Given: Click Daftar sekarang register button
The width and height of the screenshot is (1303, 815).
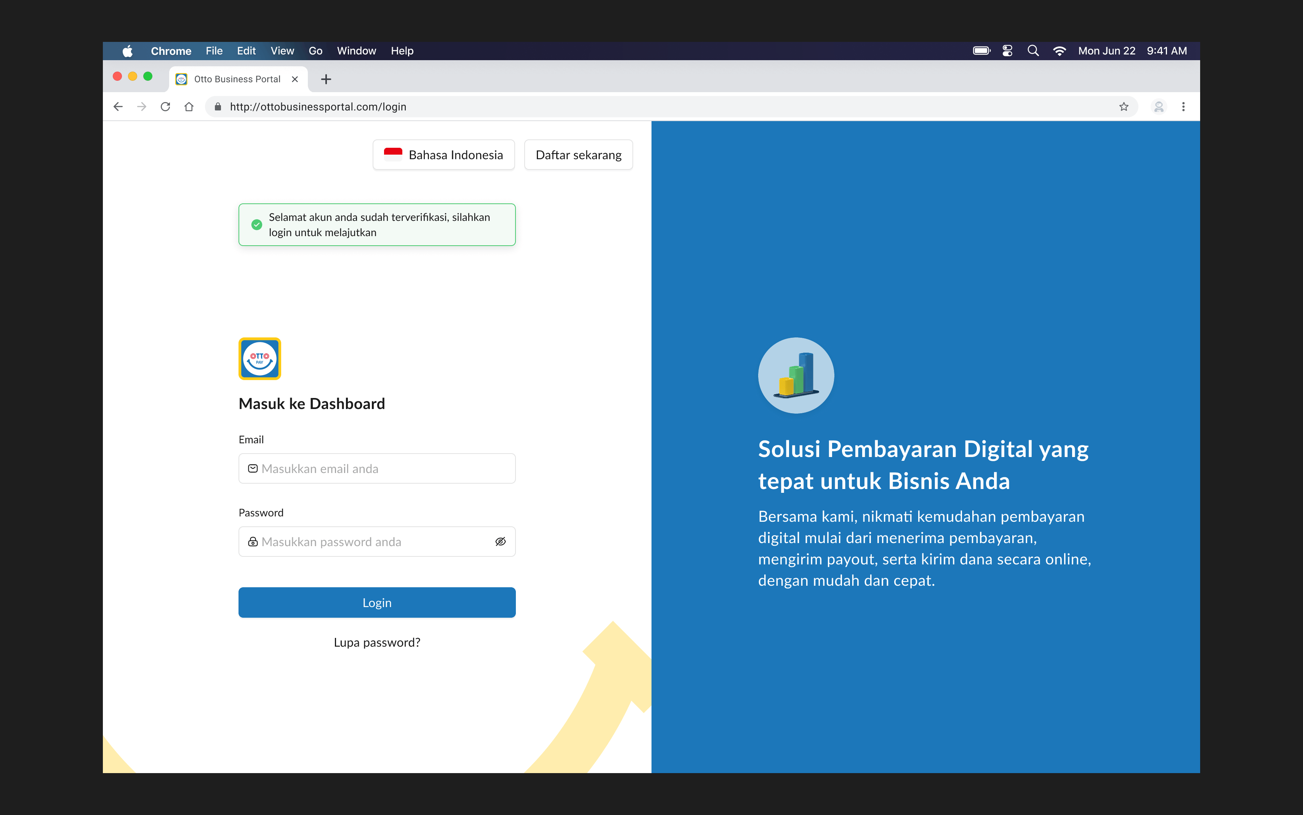Looking at the screenshot, I should coord(578,155).
